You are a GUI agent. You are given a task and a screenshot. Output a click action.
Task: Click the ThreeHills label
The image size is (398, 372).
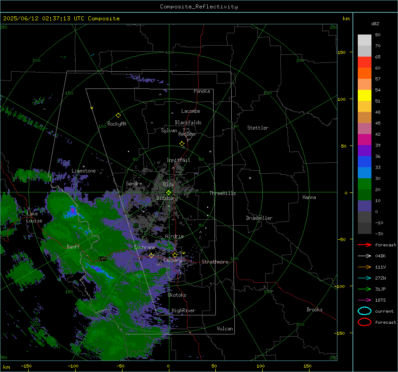tap(222, 193)
